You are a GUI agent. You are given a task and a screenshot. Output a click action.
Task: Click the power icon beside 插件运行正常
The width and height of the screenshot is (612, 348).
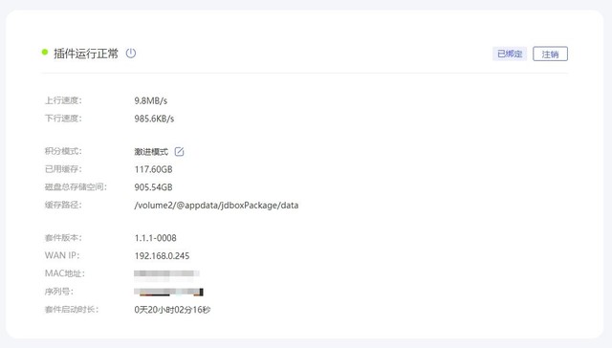click(x=131, y=53)
